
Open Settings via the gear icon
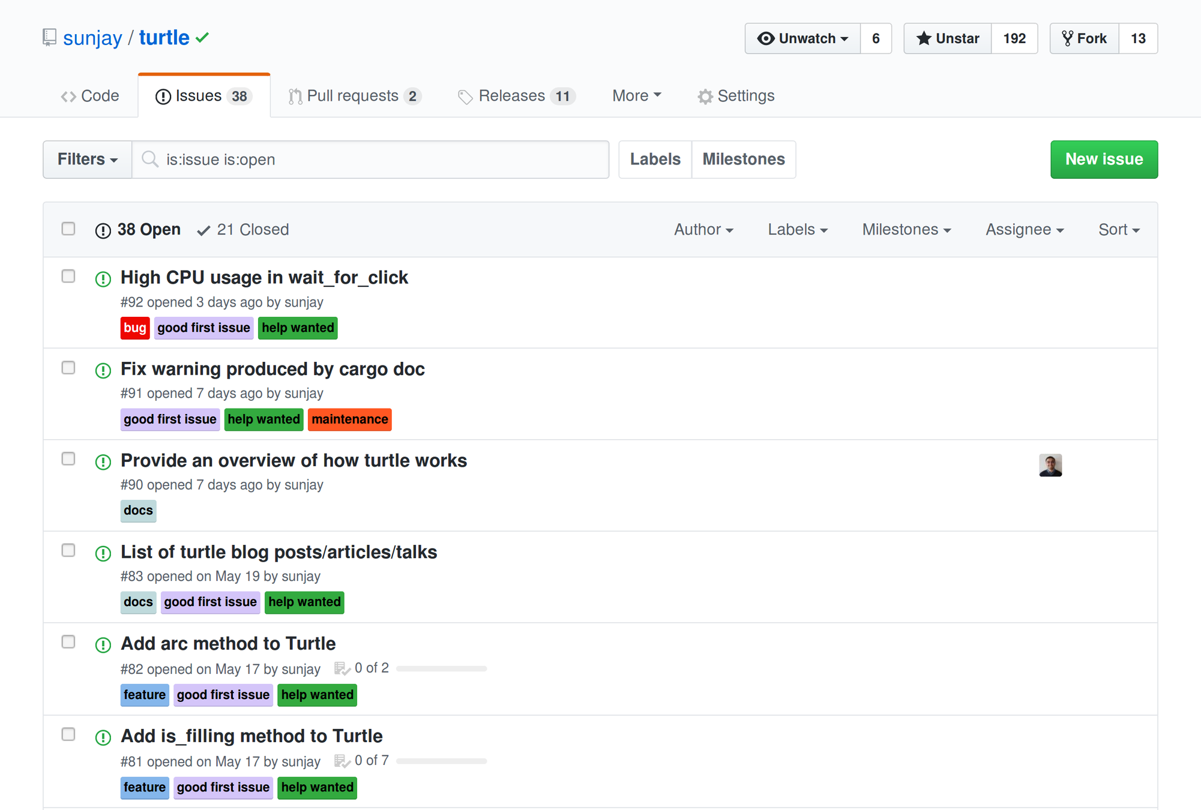pos(705,96)
